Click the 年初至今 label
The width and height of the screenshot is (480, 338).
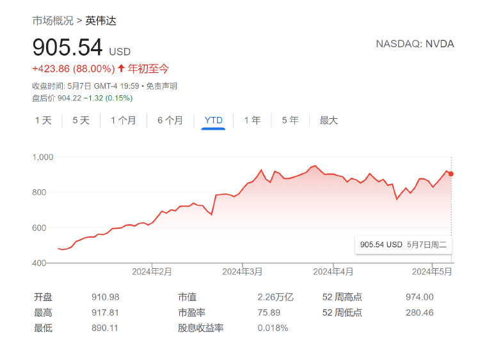[148, 68]
